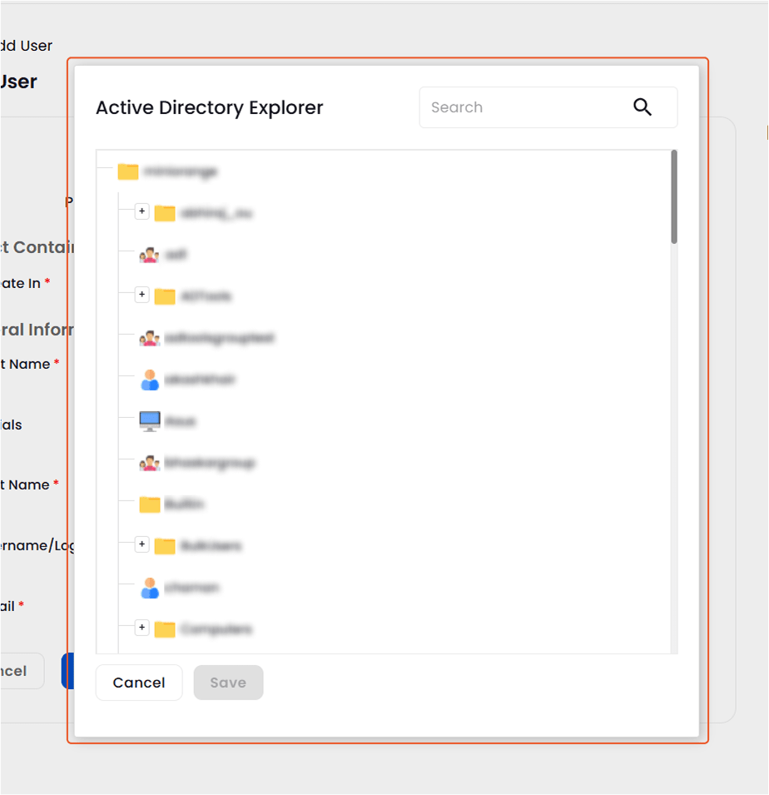Expand the first collapsed tree node
The width and height of the screenshot is (769, 795).
pyautogui.click(x=141, y=211)
